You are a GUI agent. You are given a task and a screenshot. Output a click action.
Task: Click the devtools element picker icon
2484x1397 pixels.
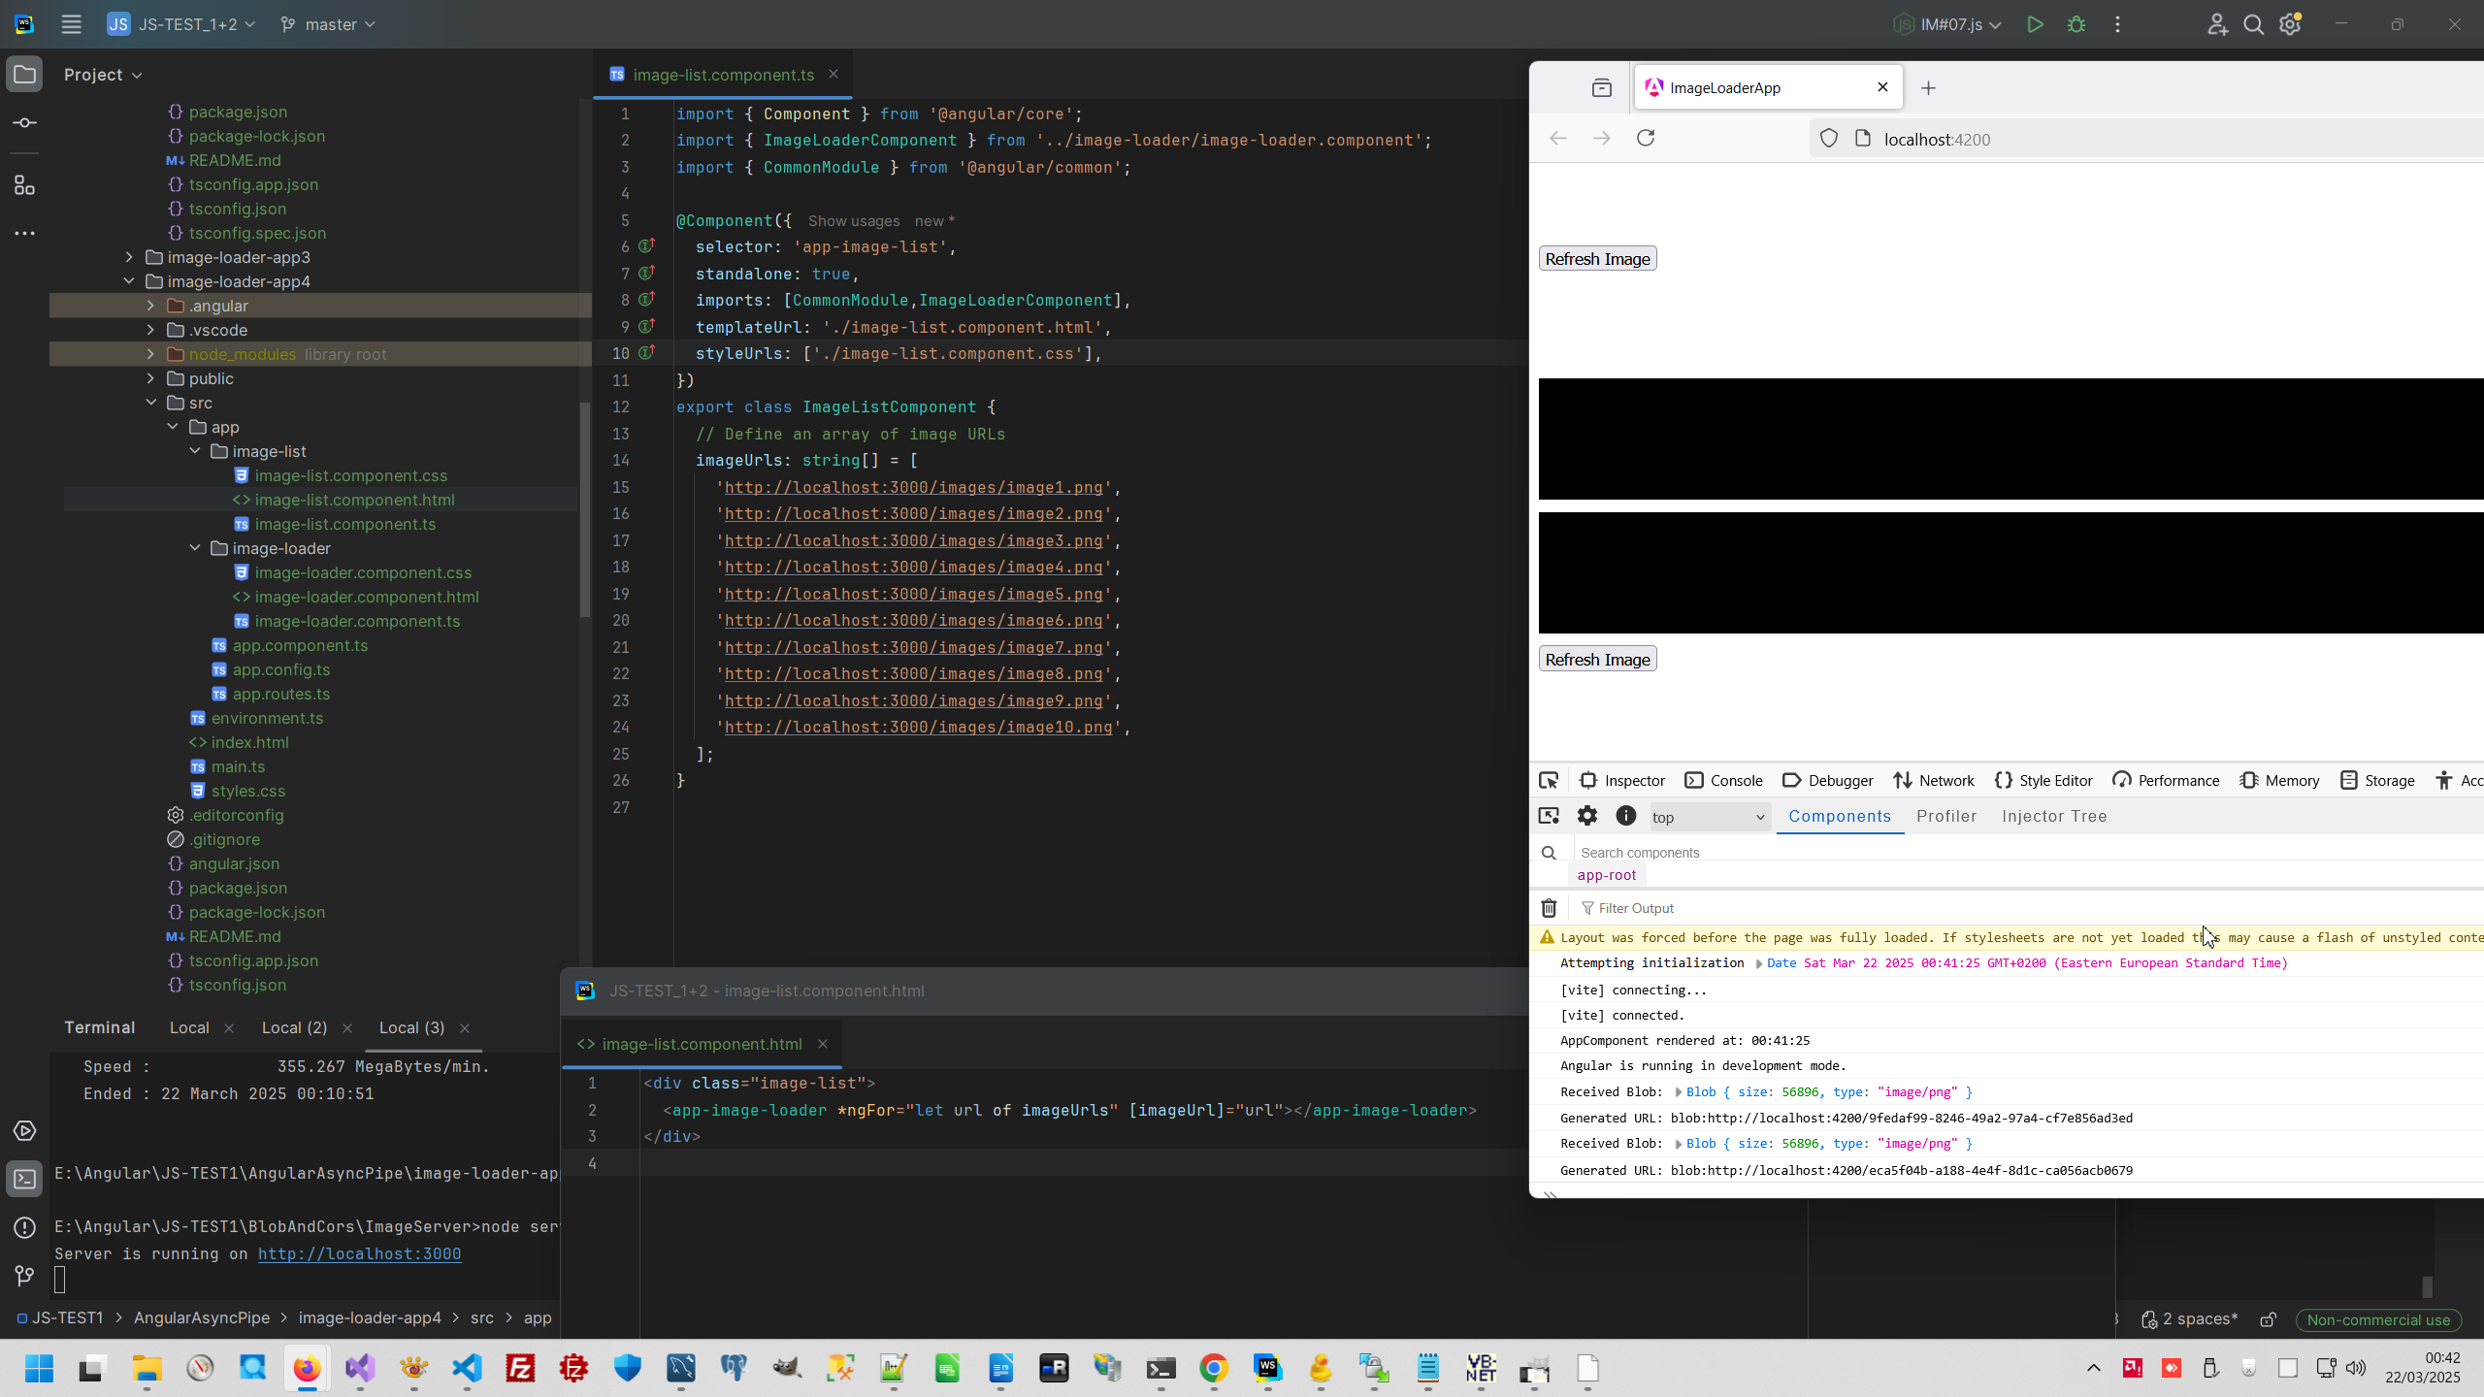tap(1549, 781)
